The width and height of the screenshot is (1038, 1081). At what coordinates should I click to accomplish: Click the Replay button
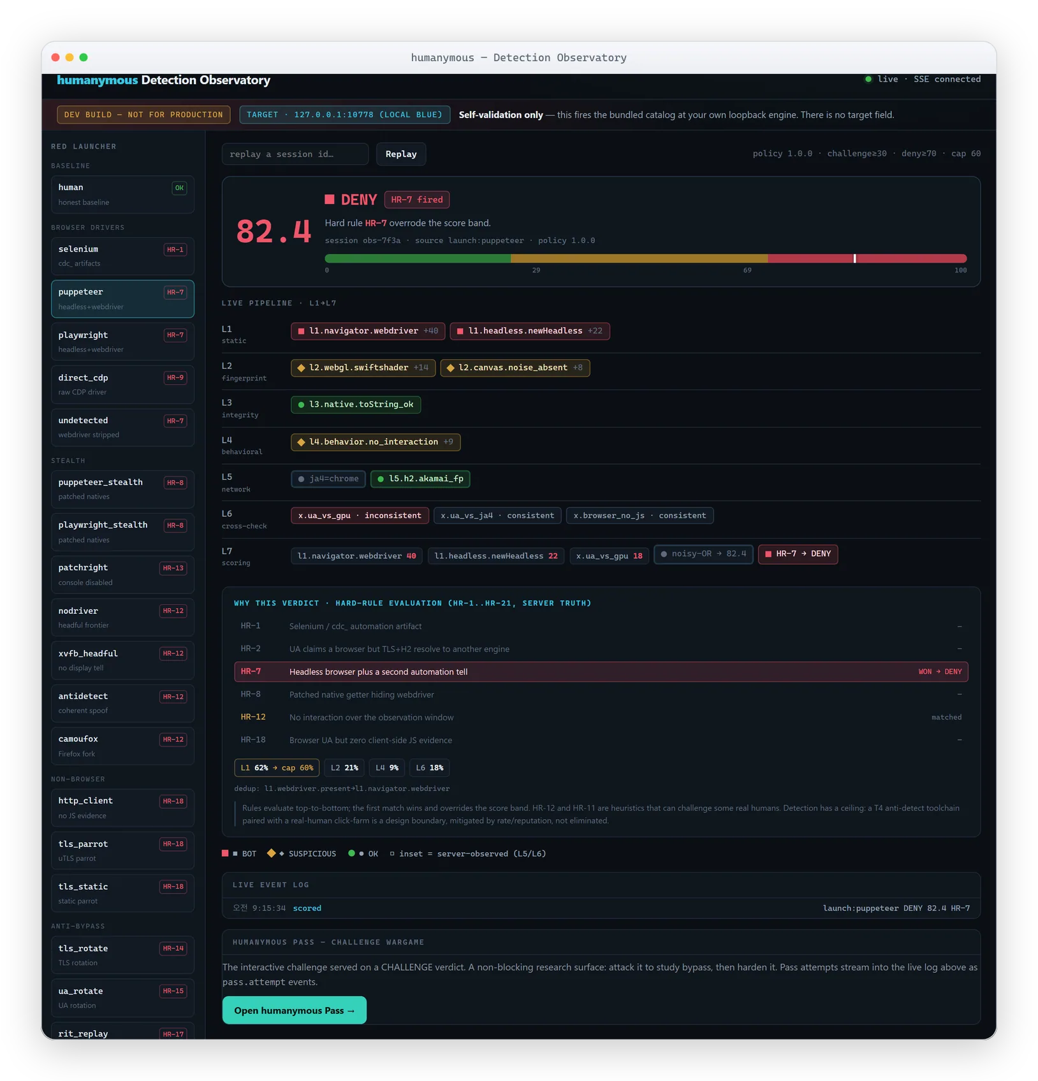[401, 154]
